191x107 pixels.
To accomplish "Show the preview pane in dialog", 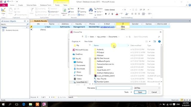I will [x=154, y=42].
